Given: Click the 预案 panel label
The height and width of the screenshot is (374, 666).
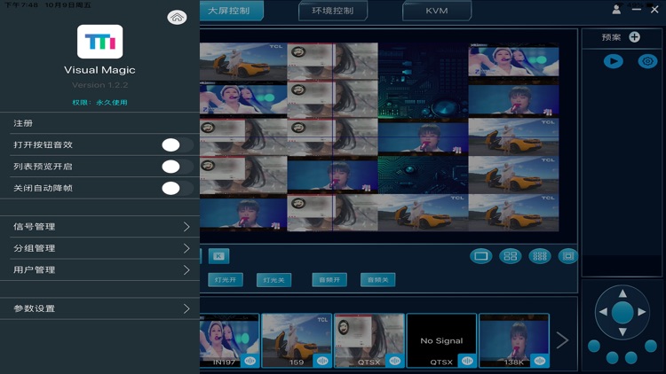Looking at the screenshot, I should click(x=611, y=37).
